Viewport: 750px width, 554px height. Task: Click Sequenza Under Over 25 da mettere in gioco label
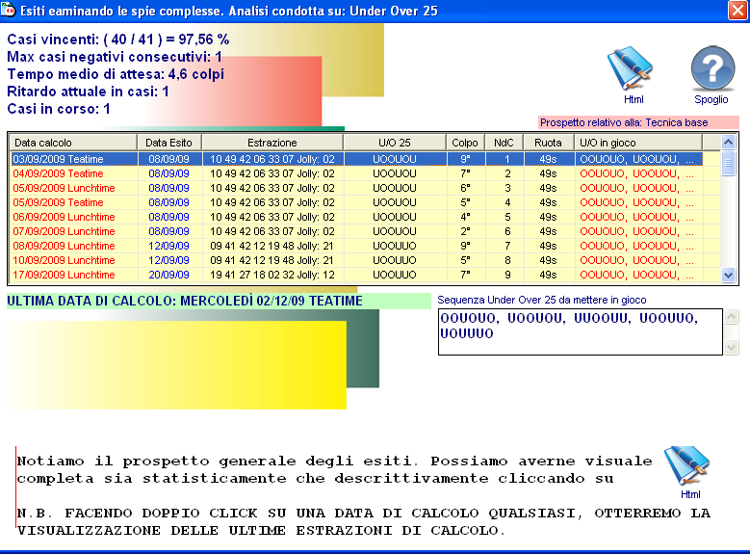pos(541,300)
